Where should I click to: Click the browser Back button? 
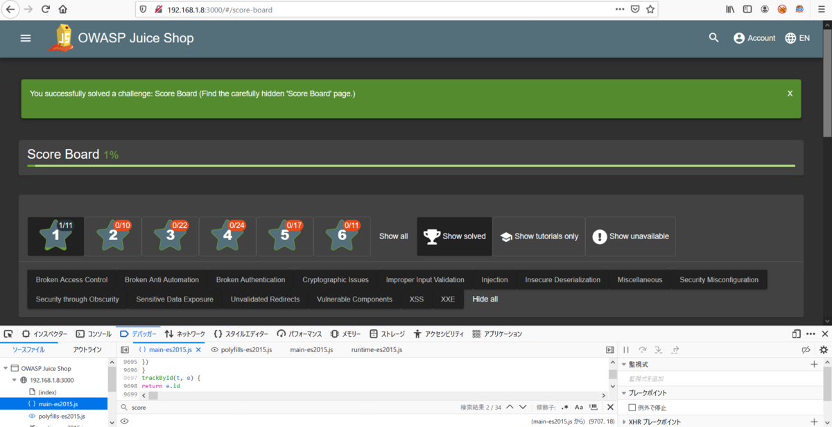click(x=10, y=10)
